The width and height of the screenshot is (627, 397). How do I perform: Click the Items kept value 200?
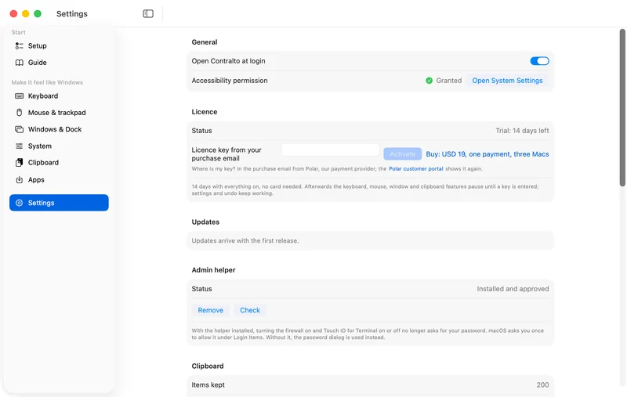click(542, 385)
